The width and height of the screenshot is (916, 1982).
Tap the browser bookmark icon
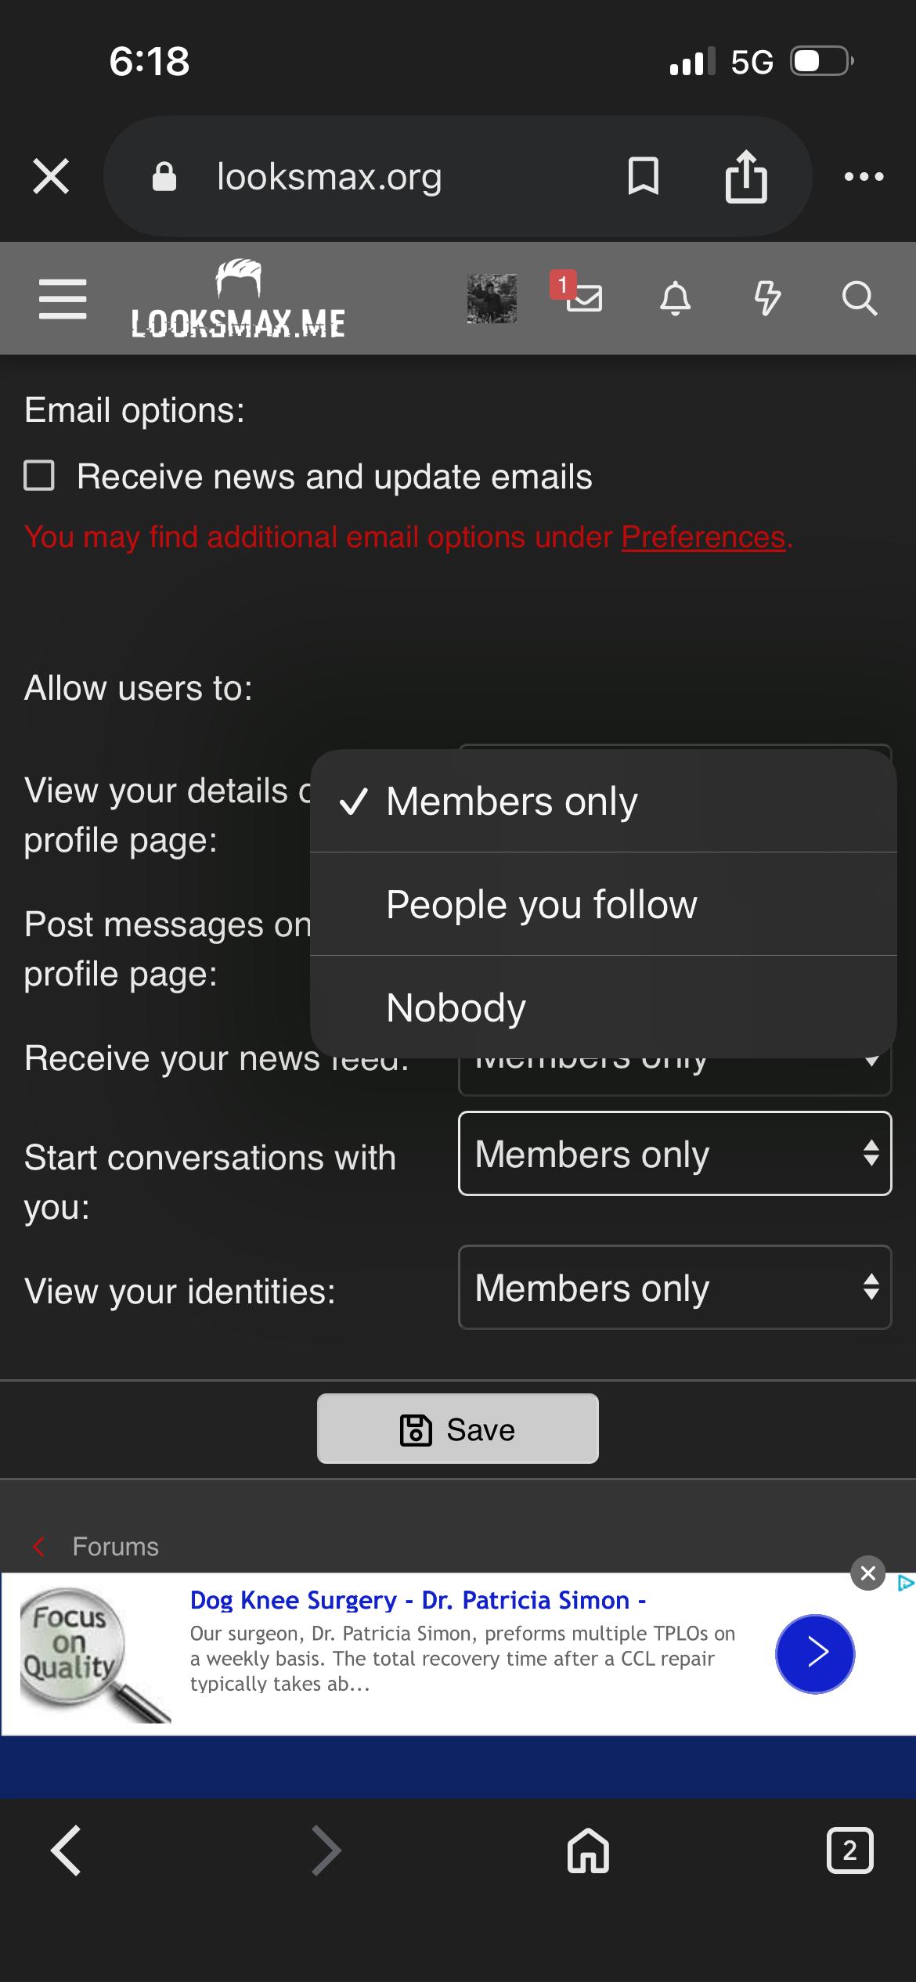(x=643, y=176)
